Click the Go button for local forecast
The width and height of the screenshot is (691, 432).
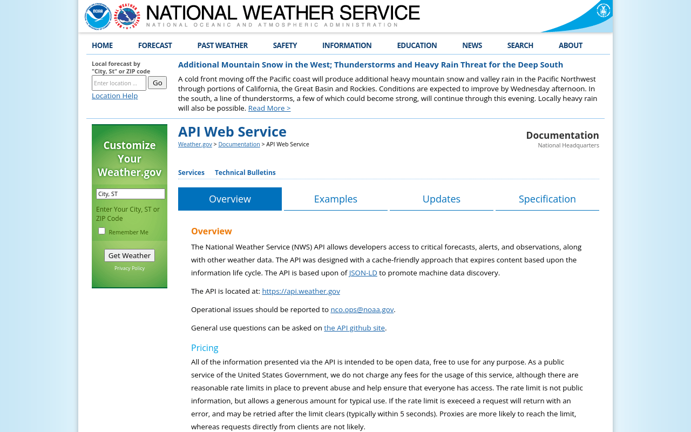(x=157, y=83)
